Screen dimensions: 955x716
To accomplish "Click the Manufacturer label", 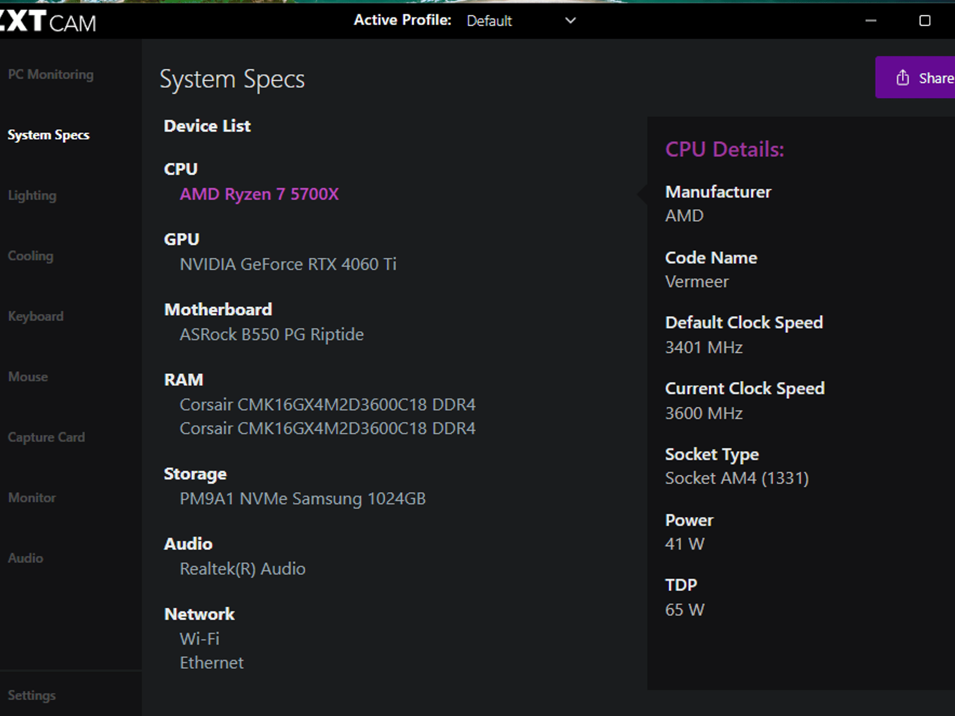I will click(x=719, y=192).
